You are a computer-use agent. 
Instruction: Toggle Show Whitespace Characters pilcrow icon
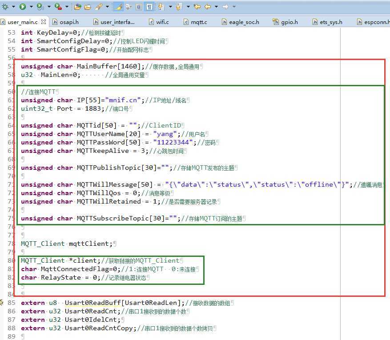[x=149, y=7]
